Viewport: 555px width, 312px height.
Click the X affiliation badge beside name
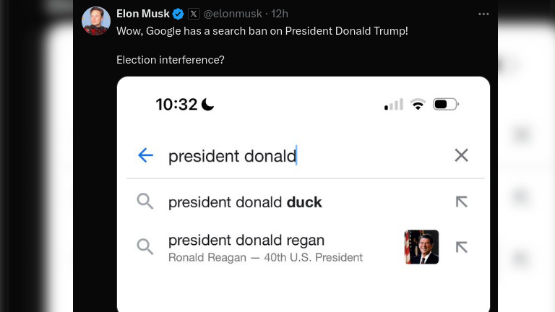point(194,14)
